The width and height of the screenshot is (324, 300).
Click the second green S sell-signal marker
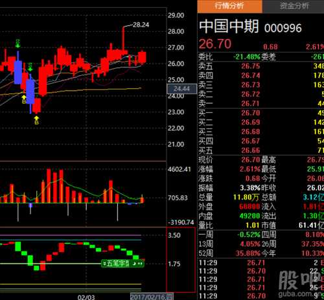pyautogui.click(x=30, y=67)
